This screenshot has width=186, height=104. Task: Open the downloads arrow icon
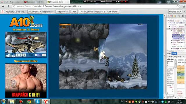184,6
